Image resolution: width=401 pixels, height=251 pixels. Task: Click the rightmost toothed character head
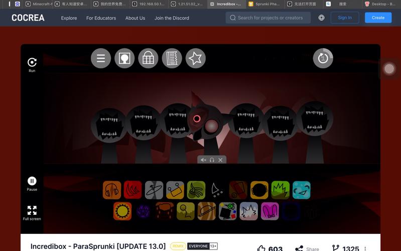[315, 118]
